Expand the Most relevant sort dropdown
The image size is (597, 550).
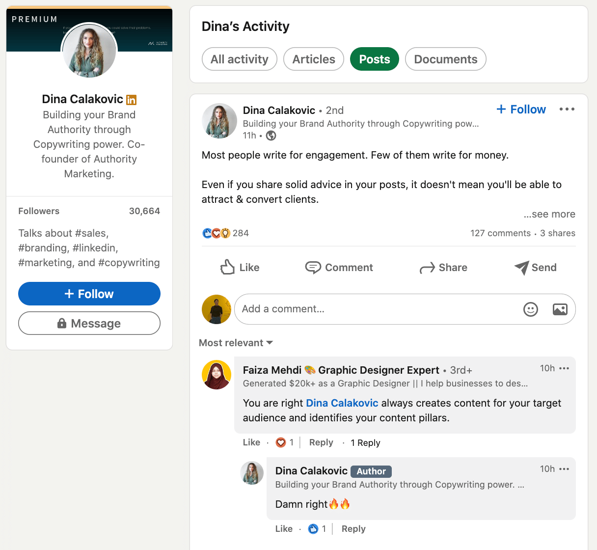click(x=236, y=343)
